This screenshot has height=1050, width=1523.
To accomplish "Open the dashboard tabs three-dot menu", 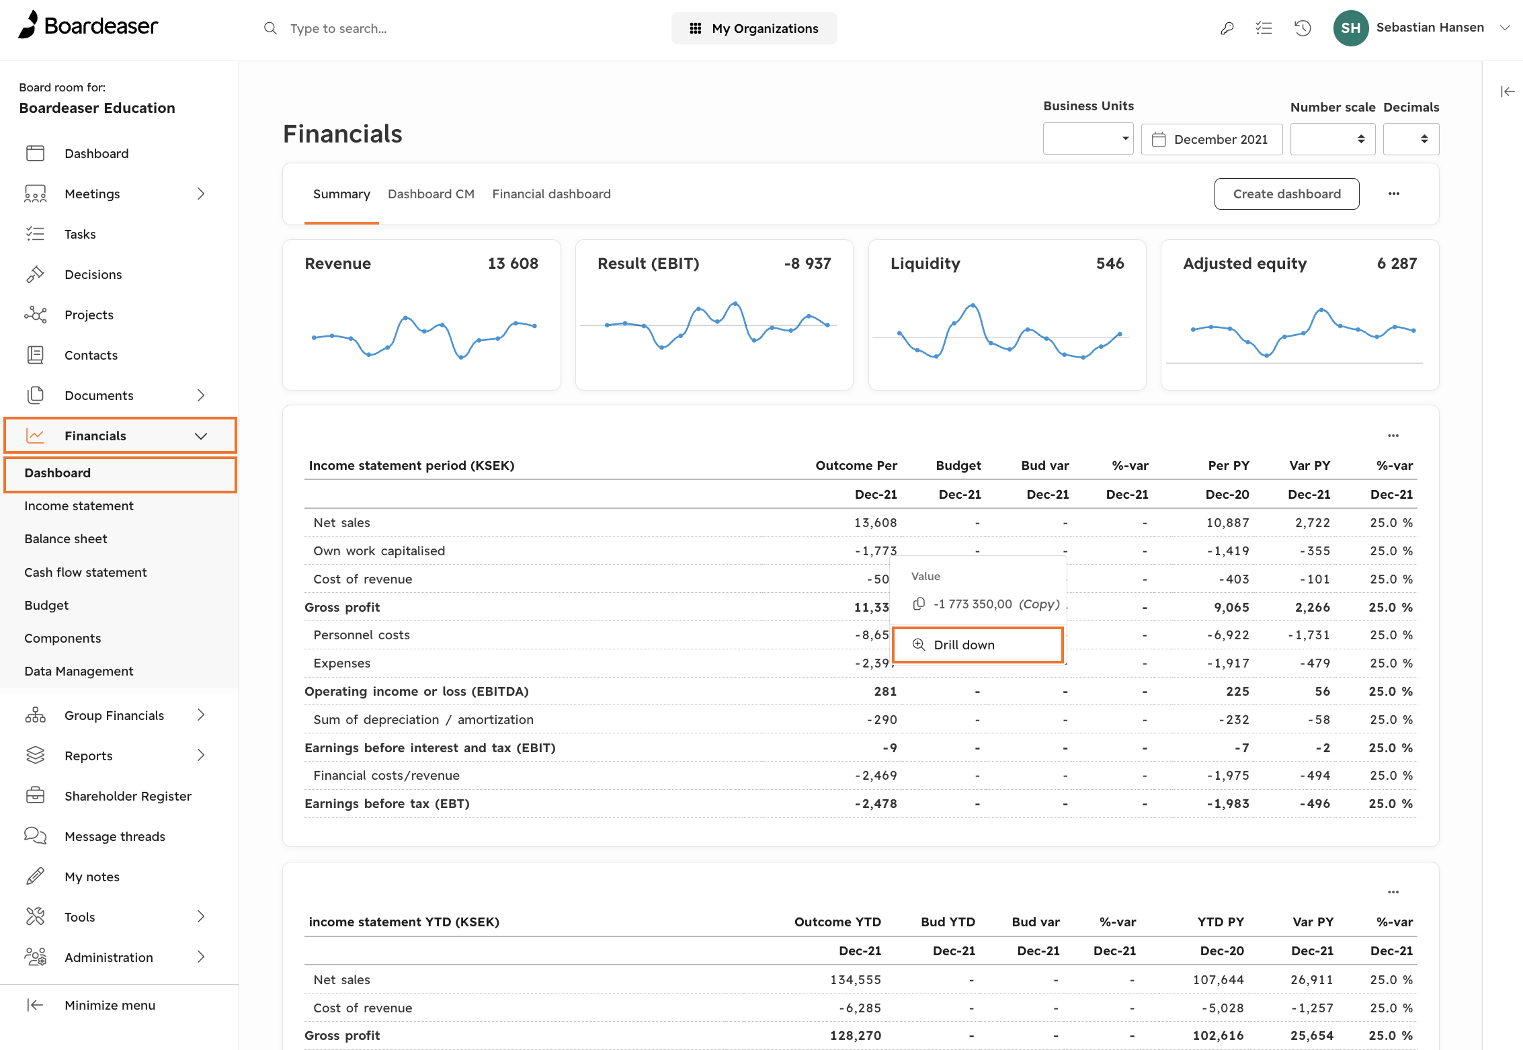I will [x=1394, y=194].
